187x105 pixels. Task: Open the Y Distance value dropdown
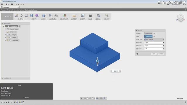point(163,45)
